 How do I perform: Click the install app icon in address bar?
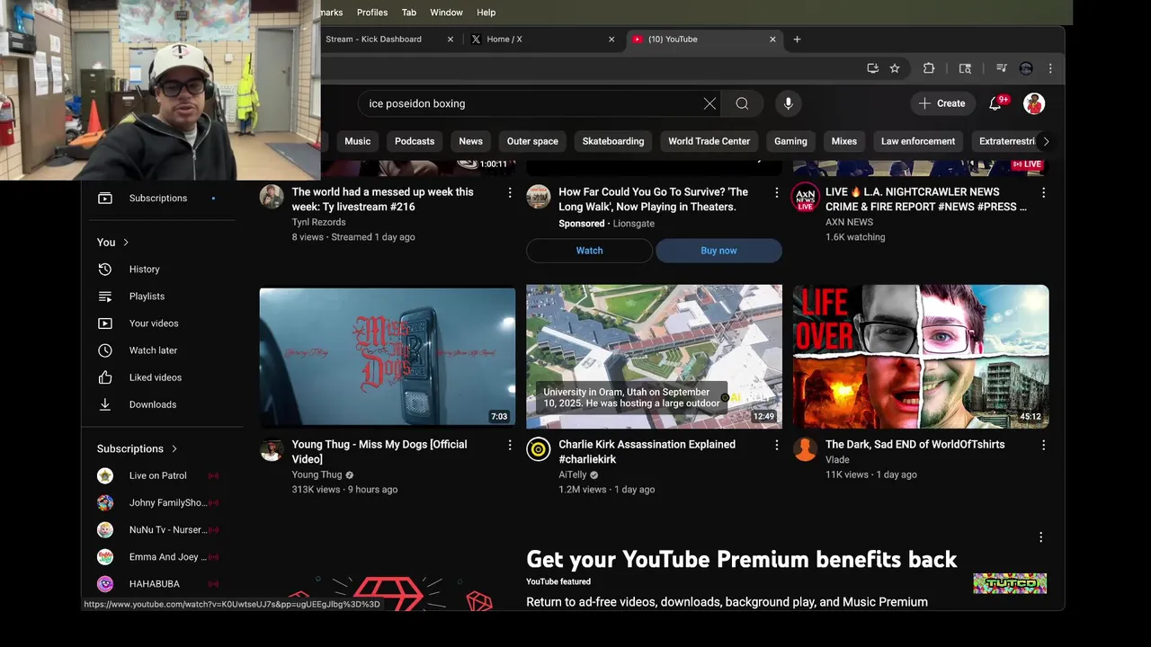click(872, 68)
